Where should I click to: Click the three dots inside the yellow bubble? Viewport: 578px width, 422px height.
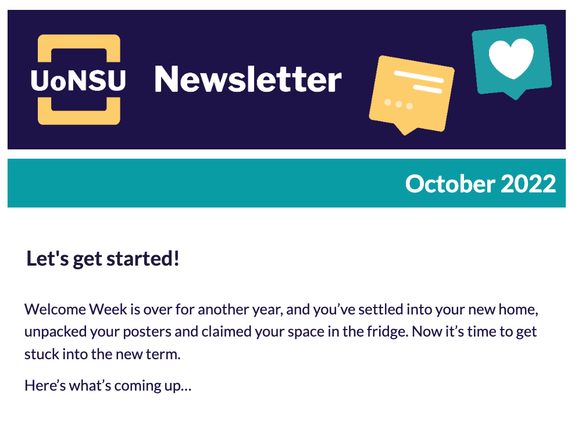398,104
